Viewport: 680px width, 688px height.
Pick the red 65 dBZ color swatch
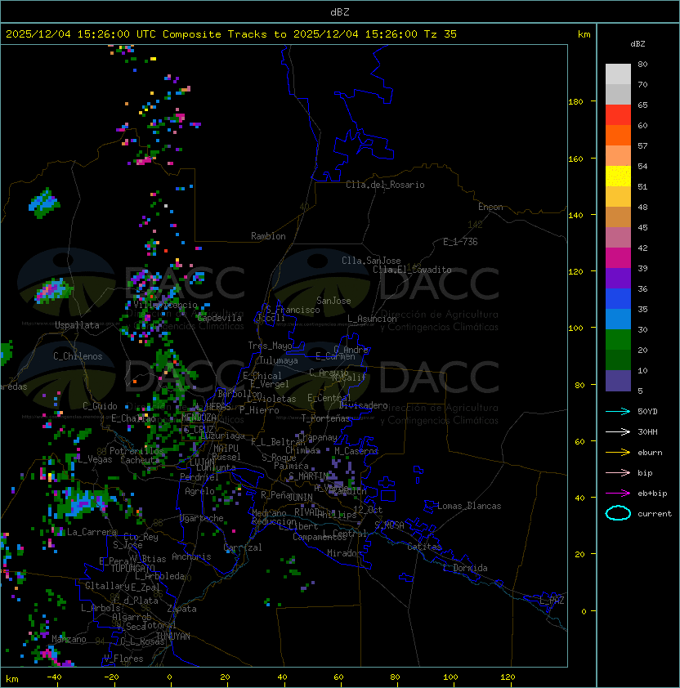618,115
